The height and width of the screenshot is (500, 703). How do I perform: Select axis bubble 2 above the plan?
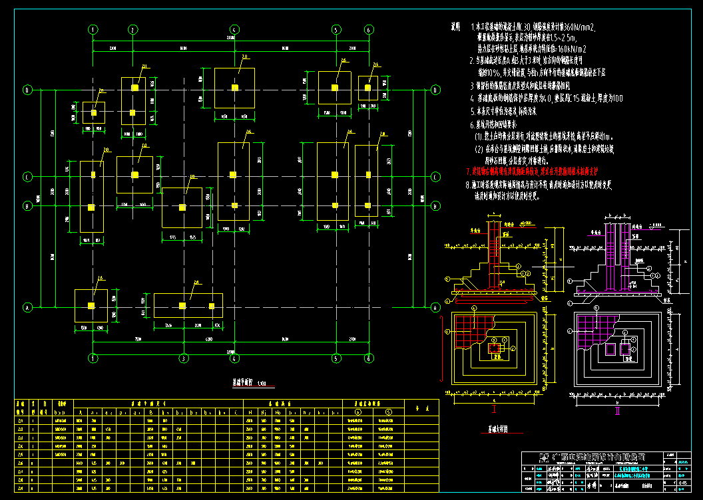(132, 30)
